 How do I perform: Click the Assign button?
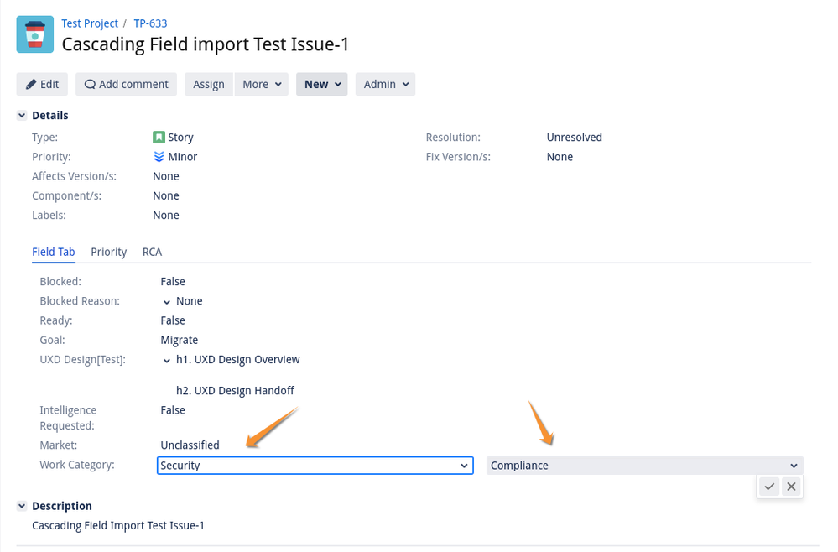click(209, 84)
